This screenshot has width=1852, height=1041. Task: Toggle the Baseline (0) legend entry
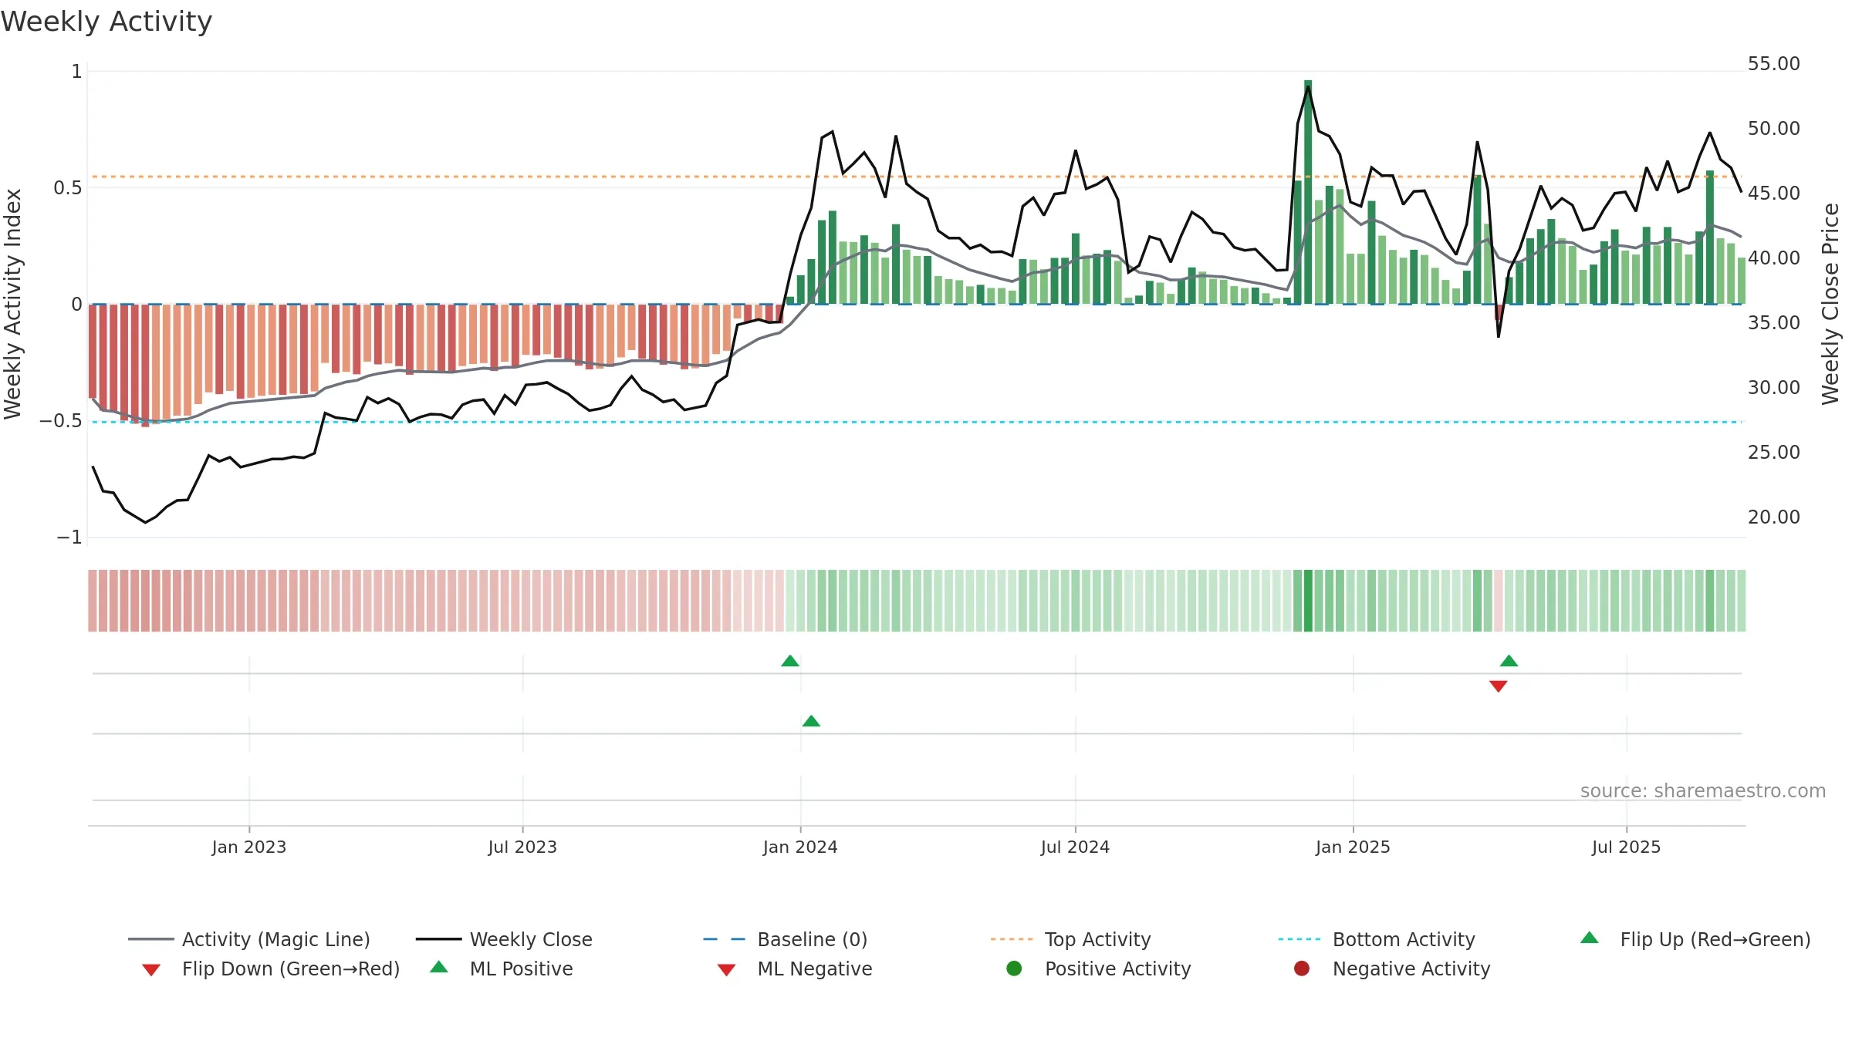pyautogui.click(x=786, y=939)
